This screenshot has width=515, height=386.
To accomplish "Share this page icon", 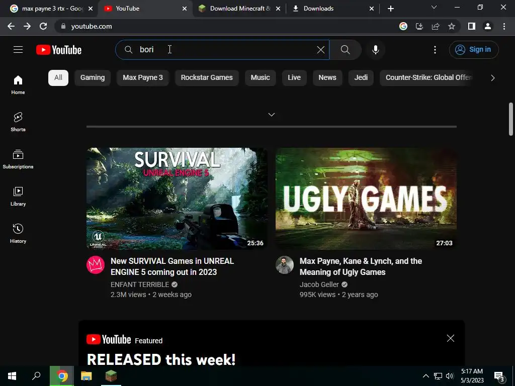I will pyautogui.click(x=436, y=26).
